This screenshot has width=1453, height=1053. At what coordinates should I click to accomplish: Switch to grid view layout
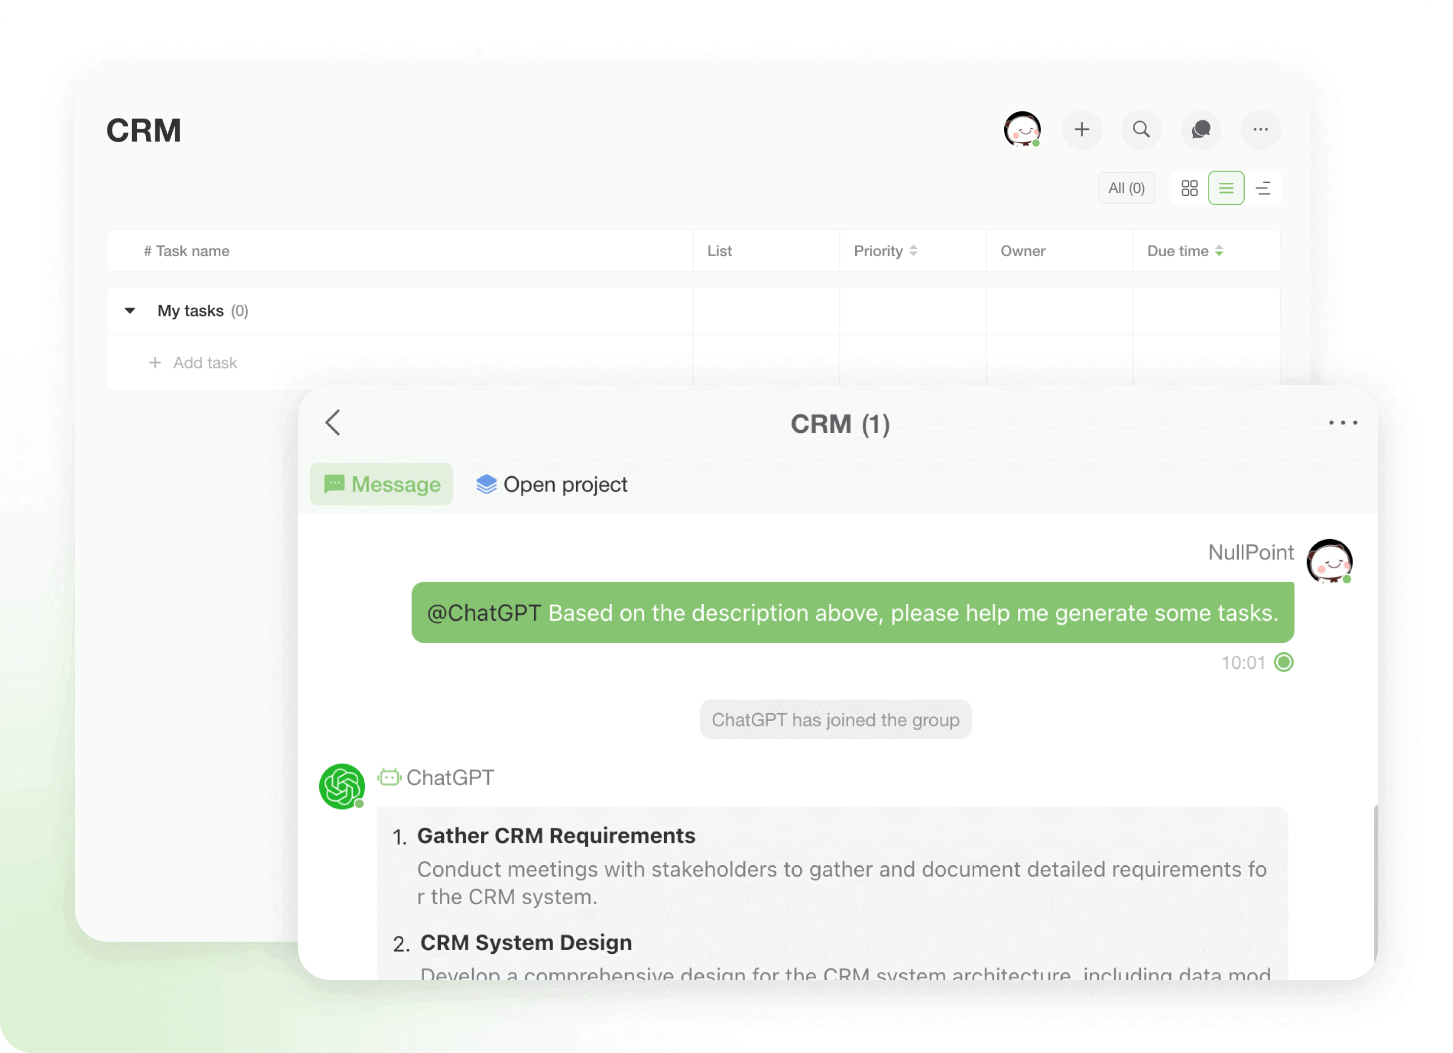(1189, 187)
